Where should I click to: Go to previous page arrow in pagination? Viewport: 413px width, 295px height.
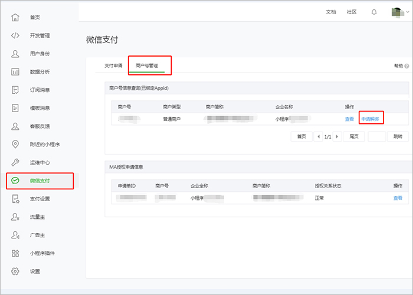pyautogui.click(x=319, y=136)
